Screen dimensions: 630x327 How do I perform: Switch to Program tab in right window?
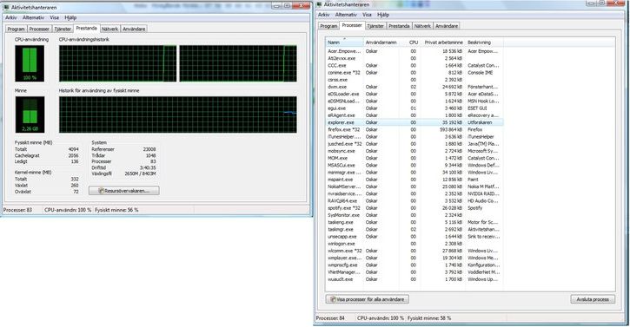(x=328, y=26)
